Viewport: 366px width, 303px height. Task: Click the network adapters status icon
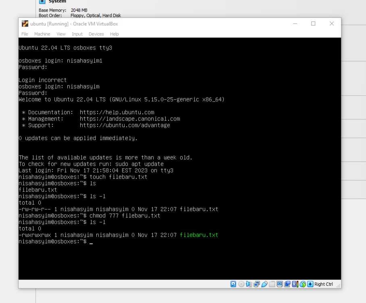tap(256, 284)
